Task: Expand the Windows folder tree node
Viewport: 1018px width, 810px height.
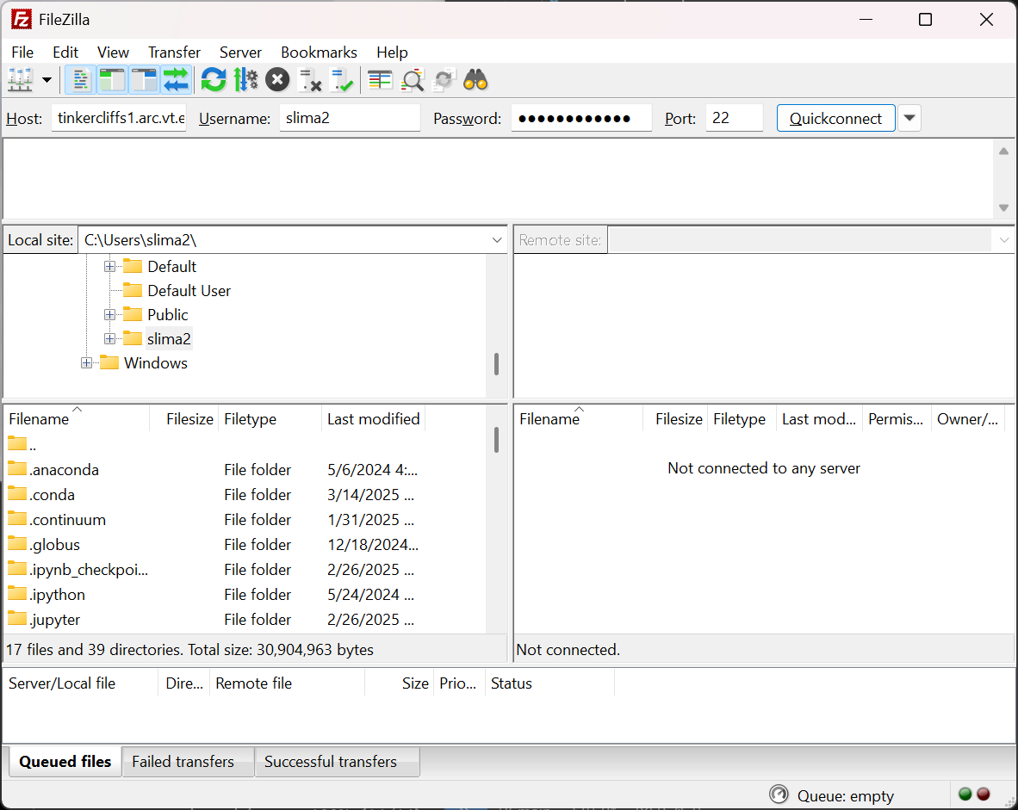Action: pyautogui.click(x=86, y=362)
